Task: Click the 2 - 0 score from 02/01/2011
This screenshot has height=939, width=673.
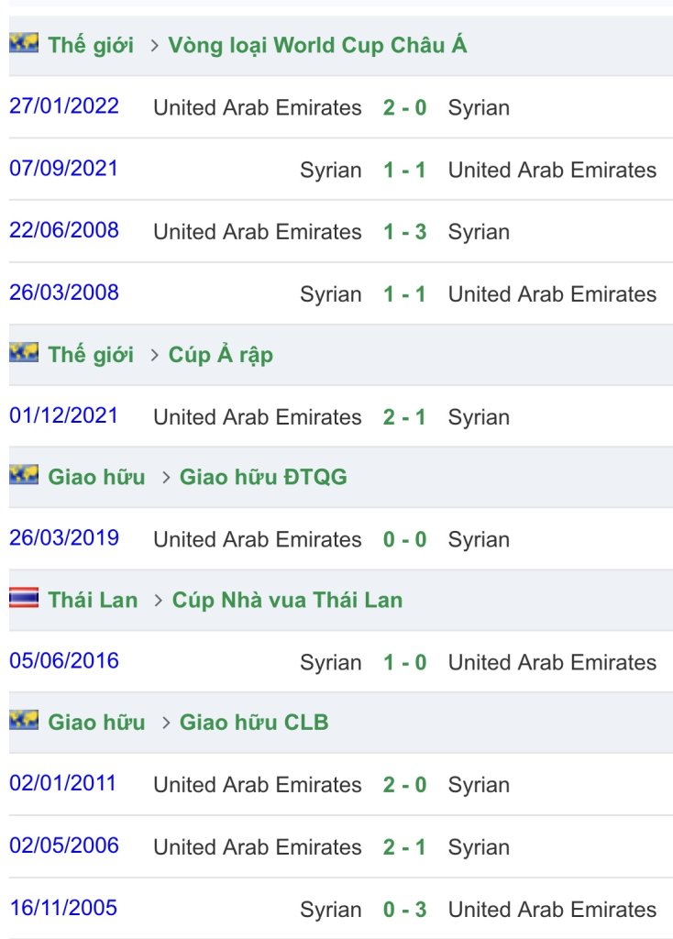Action: tap(404, 785)
